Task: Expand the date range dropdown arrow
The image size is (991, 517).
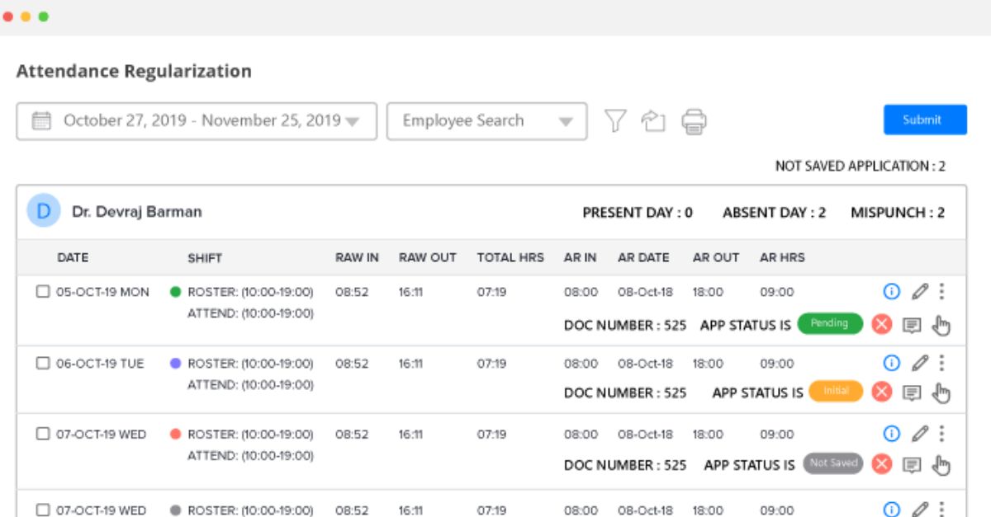Action: [x=353, y=120]
